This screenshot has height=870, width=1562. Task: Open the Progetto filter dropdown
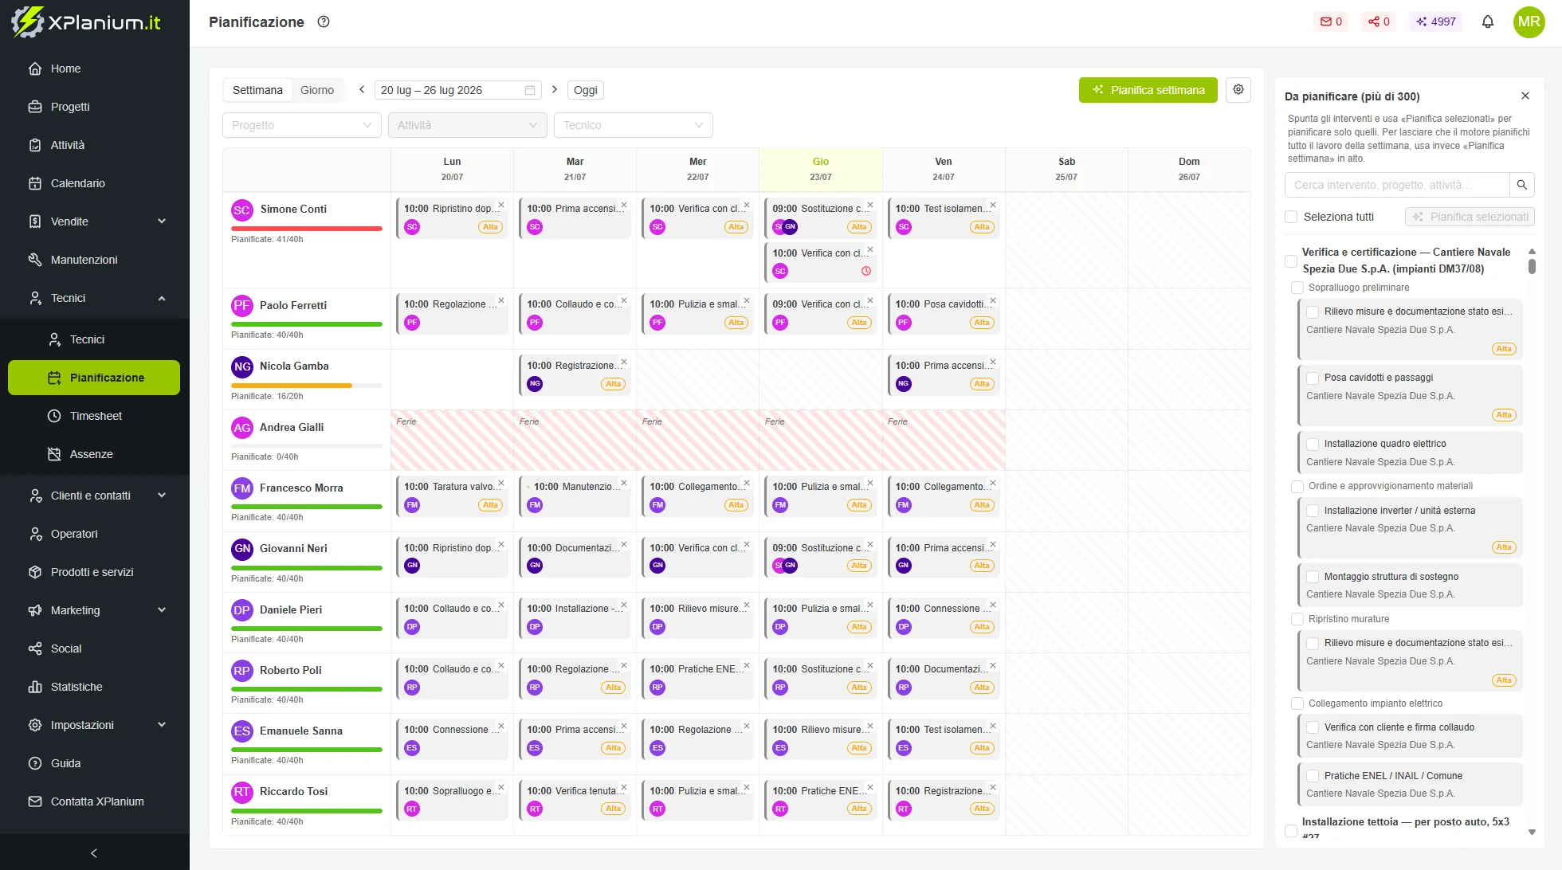tap(301, 125)
